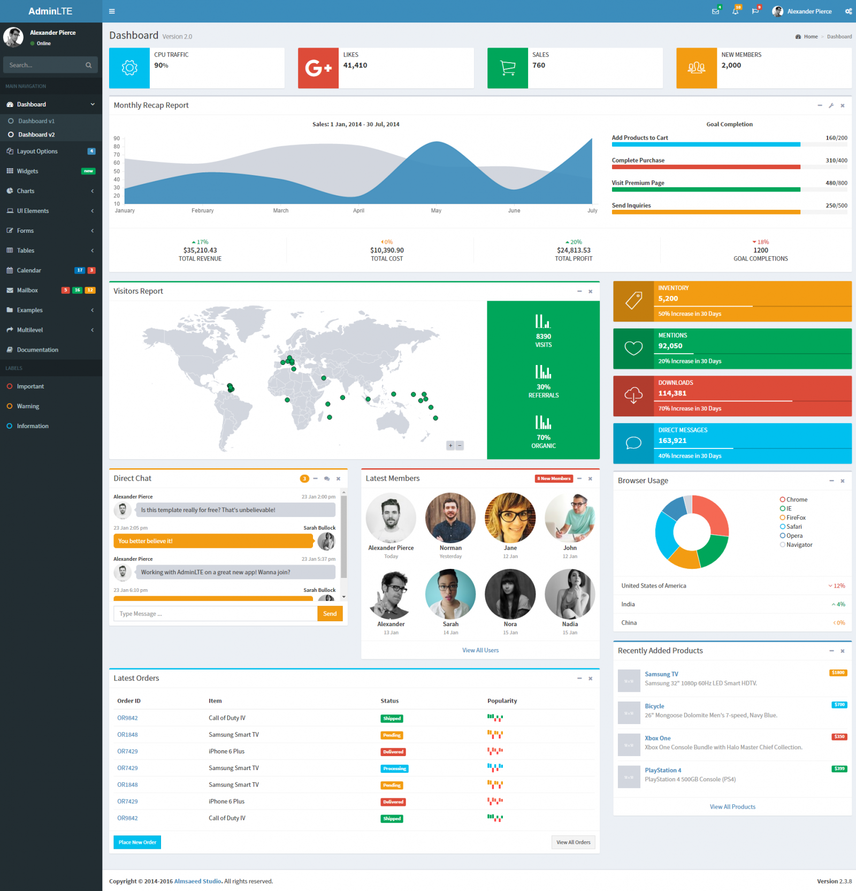Open the Alexander Pierce user dropdown
The image size is (856, 891).
pyautogui.click(x=802, y=11)
